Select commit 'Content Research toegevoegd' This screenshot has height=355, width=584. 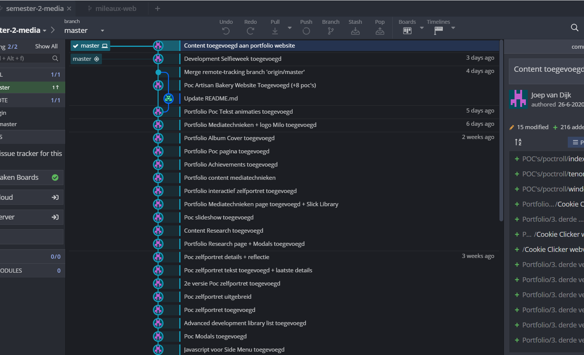tap(223, 231)
